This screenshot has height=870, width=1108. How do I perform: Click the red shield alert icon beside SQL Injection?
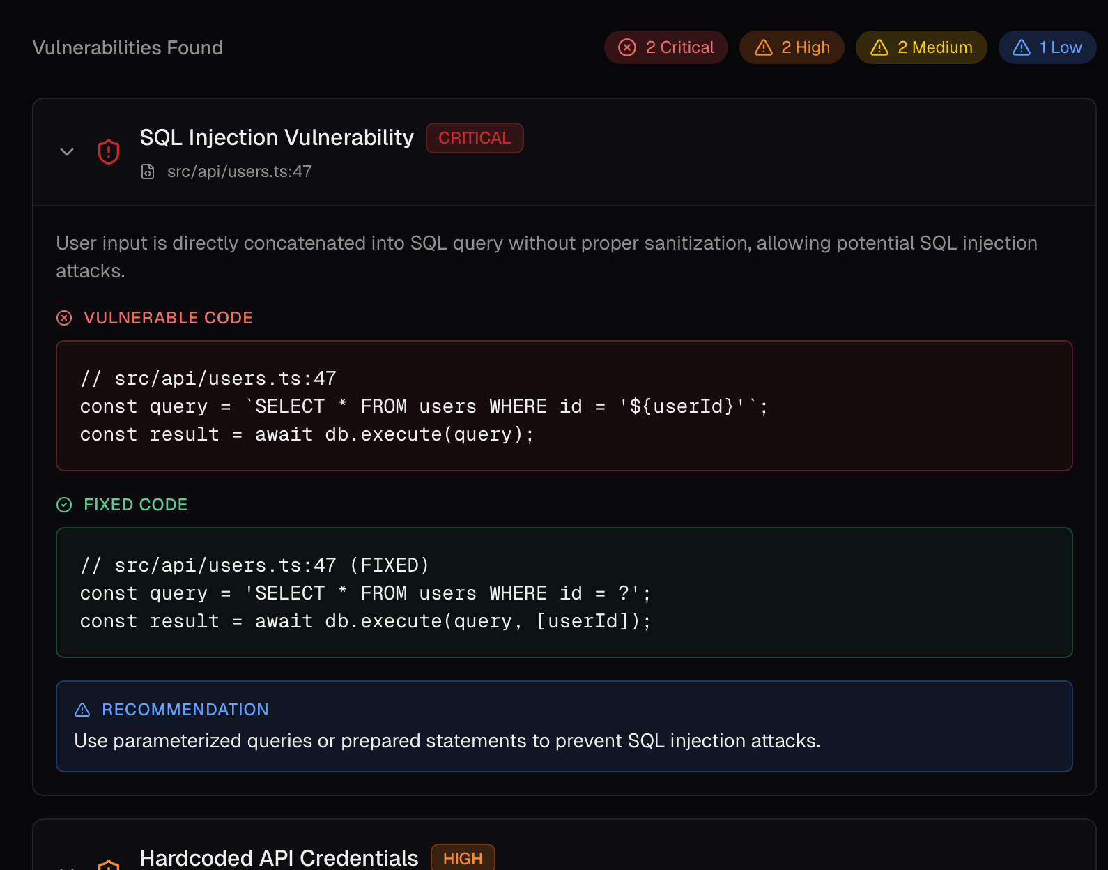pyautogui.click(x=109, y=151)
